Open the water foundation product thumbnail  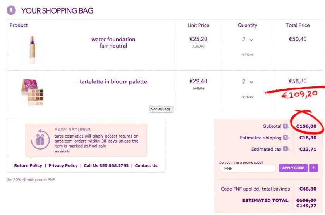tap(33, 48)
